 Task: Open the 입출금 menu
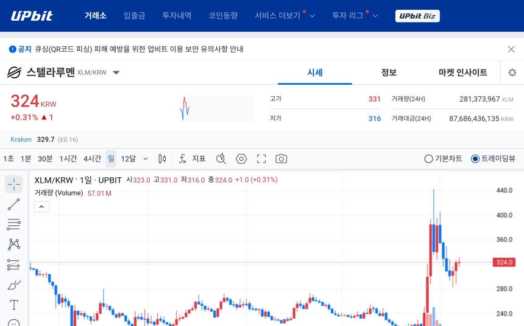tap(134, 15)
